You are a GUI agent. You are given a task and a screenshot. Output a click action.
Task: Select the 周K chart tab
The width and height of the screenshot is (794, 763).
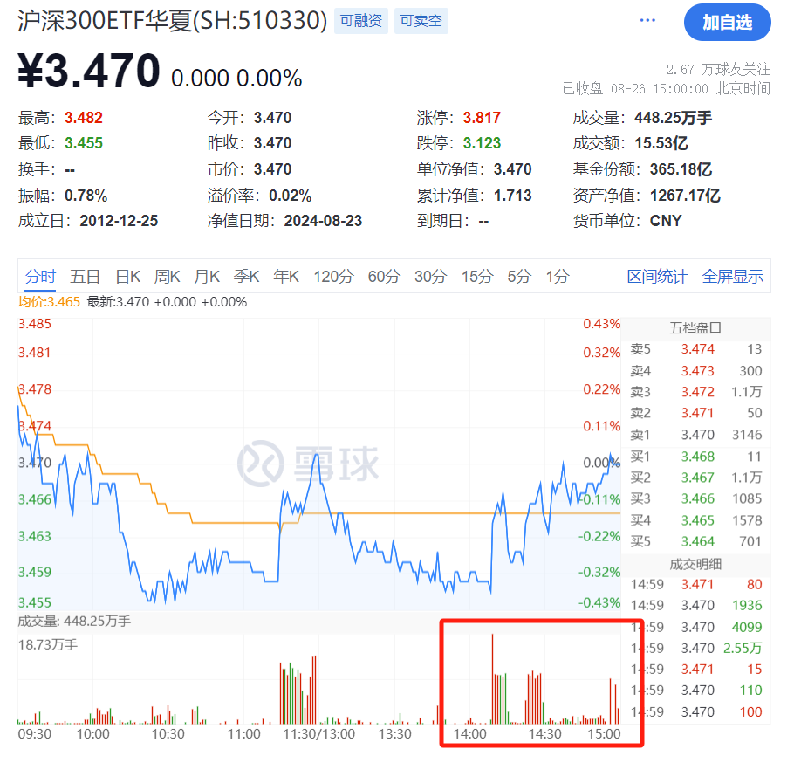tap(168, 277)
